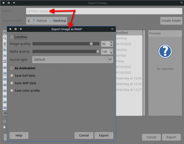Click the Desktop folder icon in path bar
Image resolution: width=184 pixels, height=144 pixels.
[x=51, y=21]
